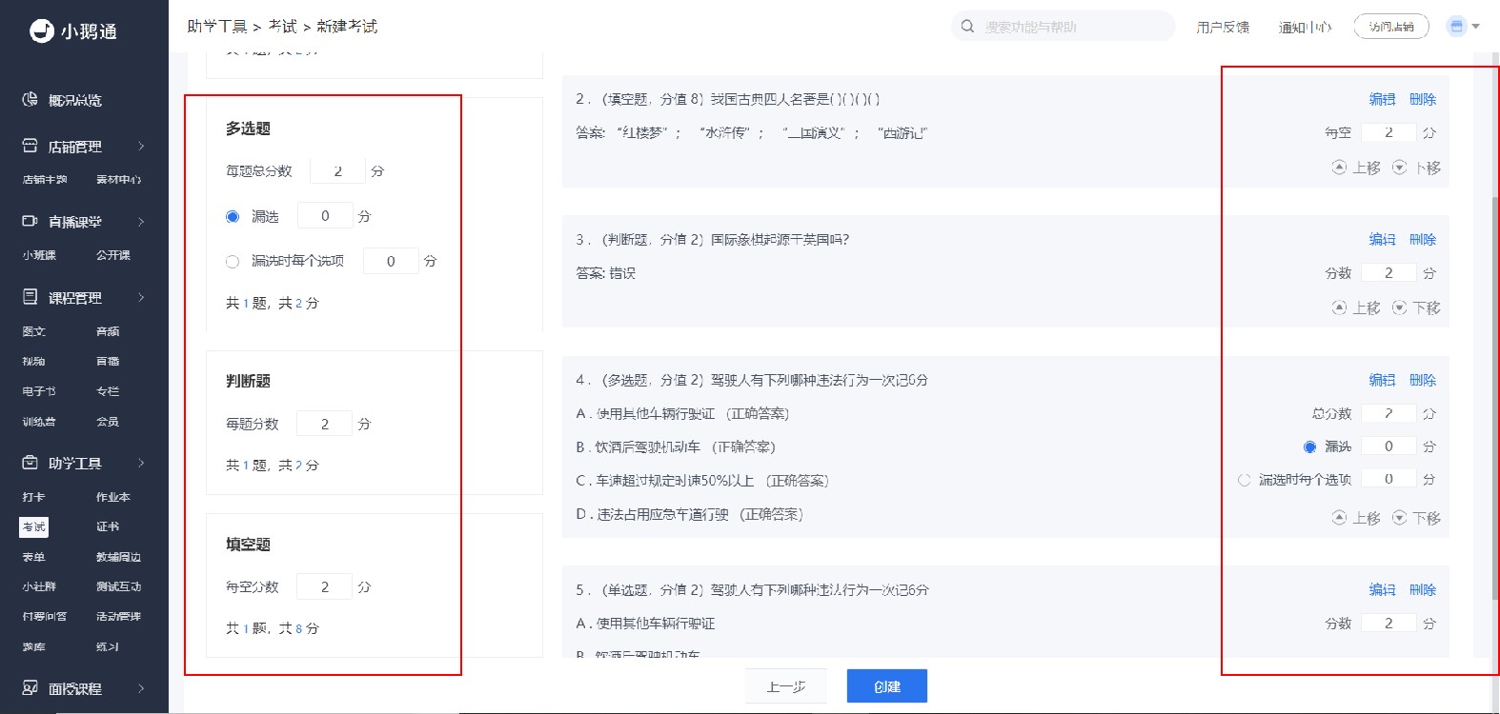1500x714 pixels.
Task: Open 公开课 in the sidebar menu
Action: click(112, 255)
